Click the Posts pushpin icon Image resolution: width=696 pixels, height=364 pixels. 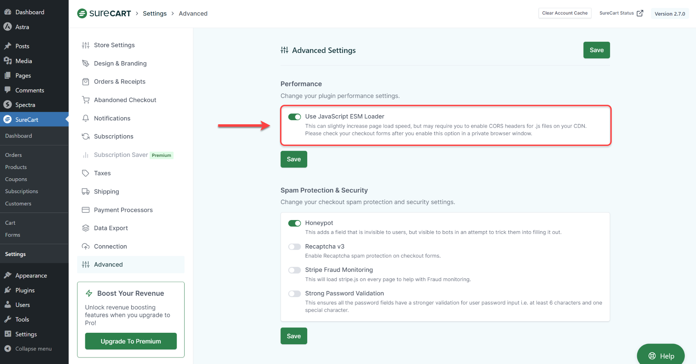(7, 46)
